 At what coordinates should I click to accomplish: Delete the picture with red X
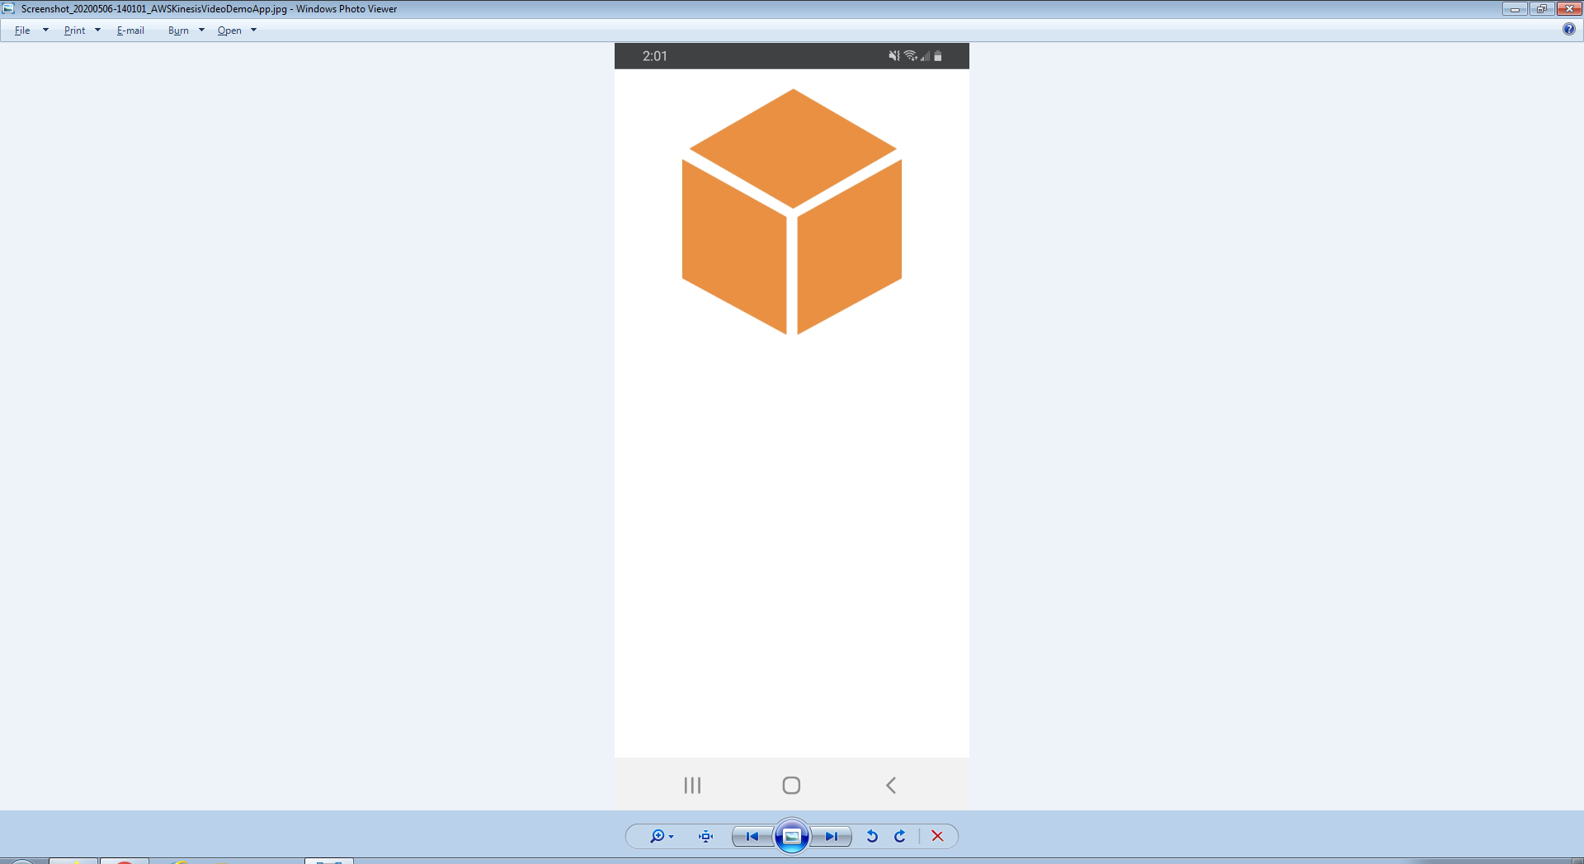[937, 836]
